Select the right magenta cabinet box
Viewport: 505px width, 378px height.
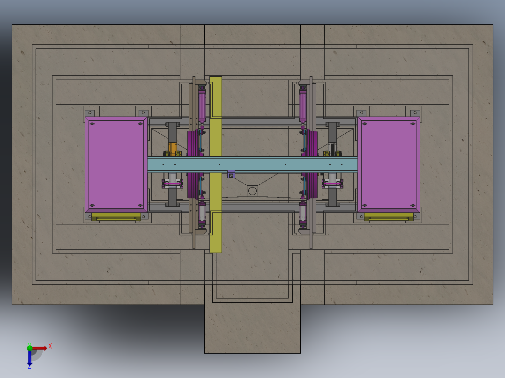point(389,164)
